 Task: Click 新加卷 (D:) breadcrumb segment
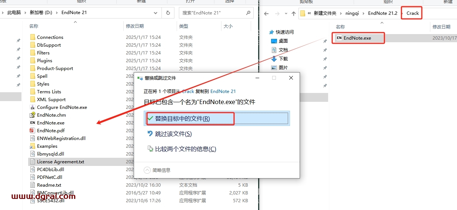point(41,13)
